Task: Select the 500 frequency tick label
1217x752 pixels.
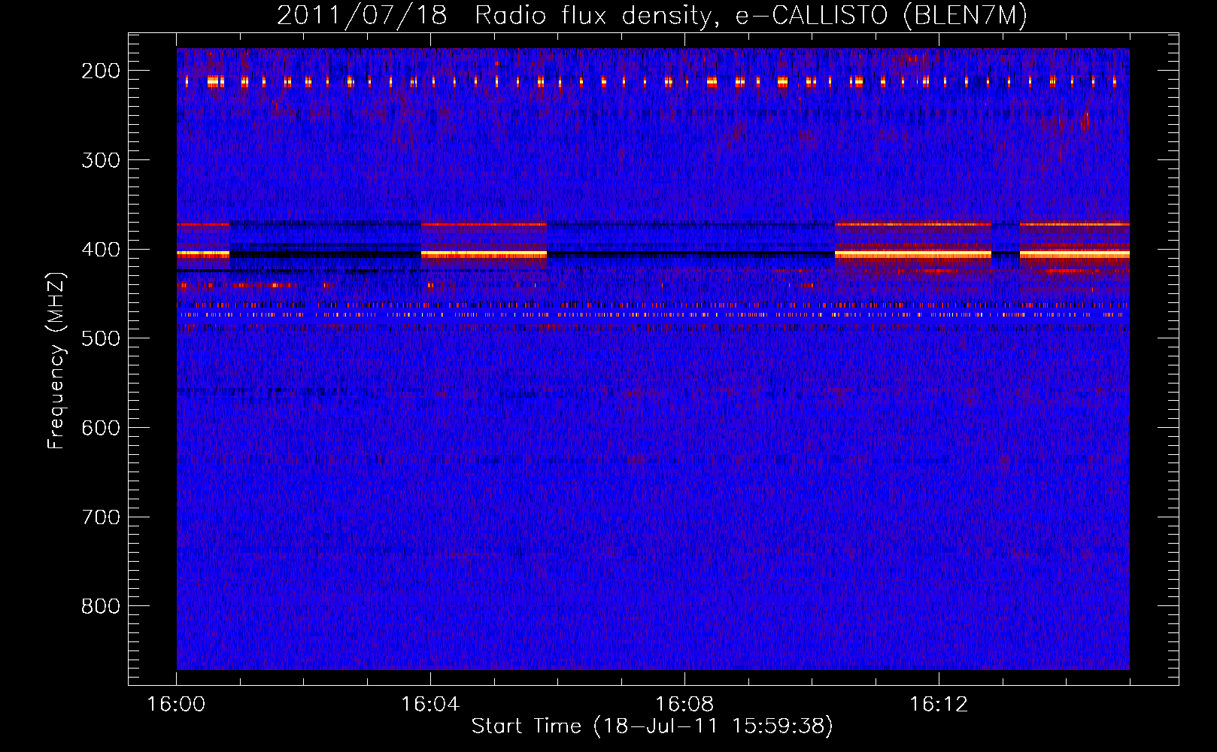Action: pyautogui.click(x=101, y=338)
